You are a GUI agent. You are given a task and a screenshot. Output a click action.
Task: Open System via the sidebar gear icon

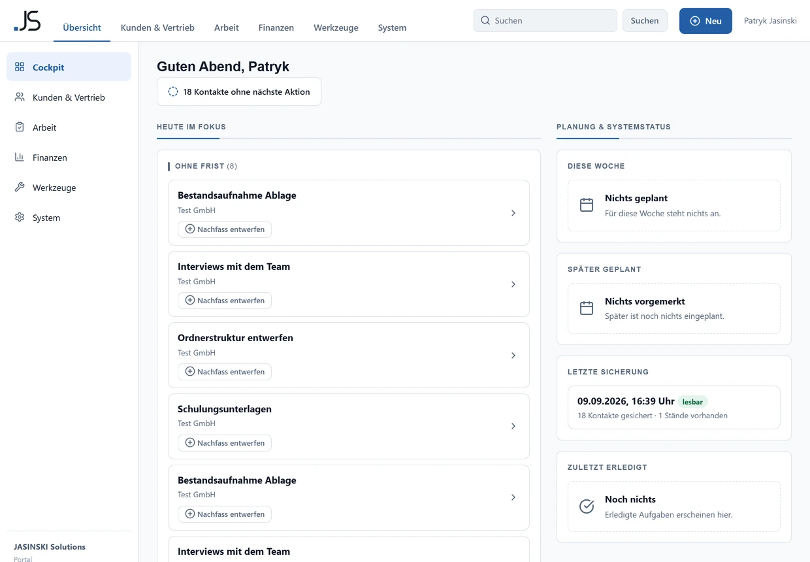(20, 217)
